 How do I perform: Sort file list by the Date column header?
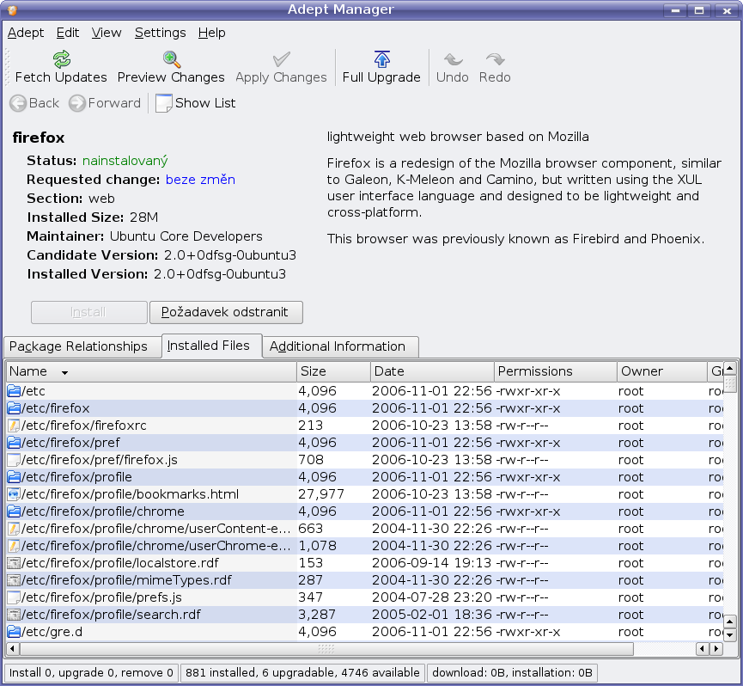tap(432, 371)
